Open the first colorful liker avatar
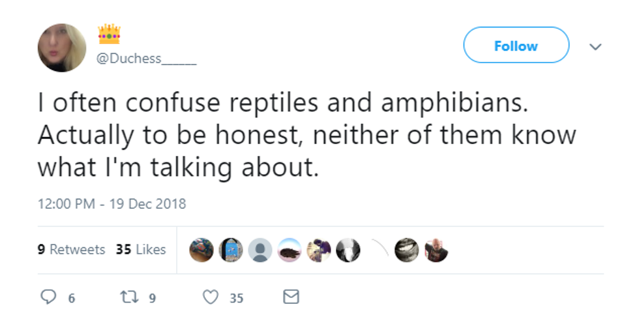Viewport: 639px width, 330px height. click(x=201, y=250)
